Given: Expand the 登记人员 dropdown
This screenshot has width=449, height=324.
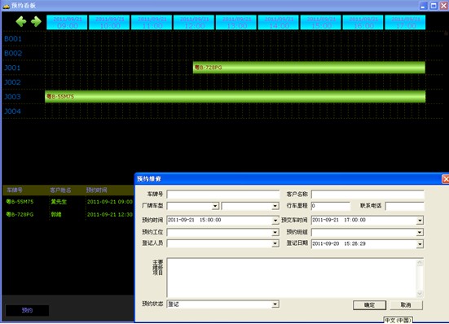Looking at the screenshot, I should pos(275,243).
